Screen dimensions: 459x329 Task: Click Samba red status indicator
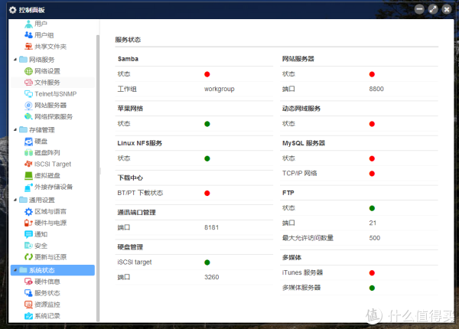(x=207, y=74)
